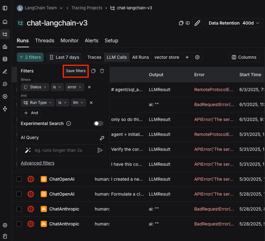
Task: Open the Prompts chat-plus sidebar icon
Action: [5, 84]
